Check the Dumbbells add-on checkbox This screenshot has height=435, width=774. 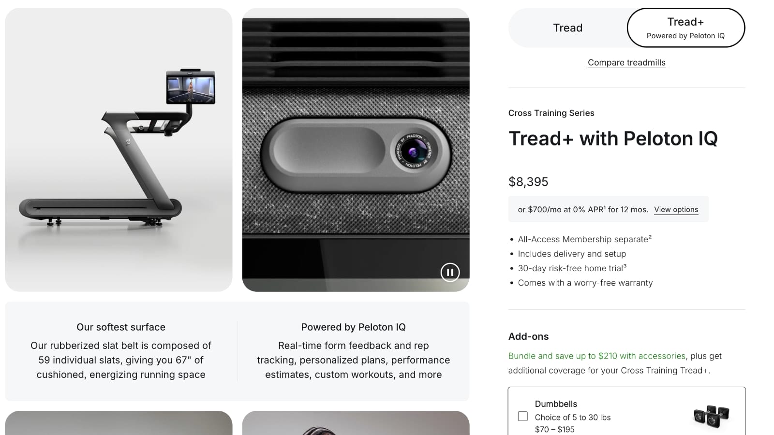(522, 416)
